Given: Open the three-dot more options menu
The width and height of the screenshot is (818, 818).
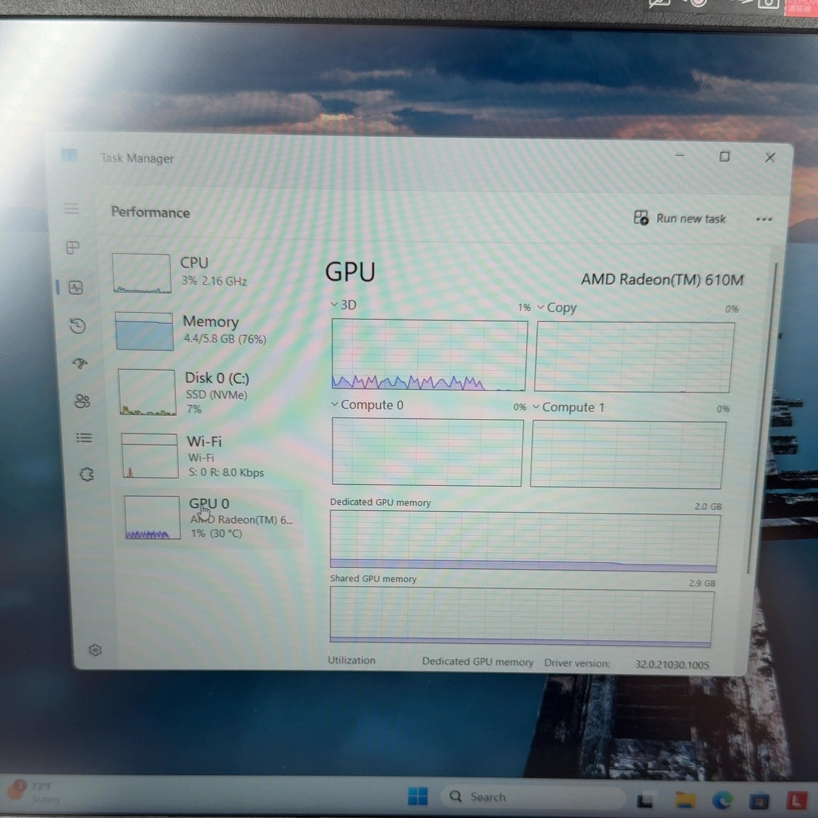Looking at the screenshot, I should [764, 219].
